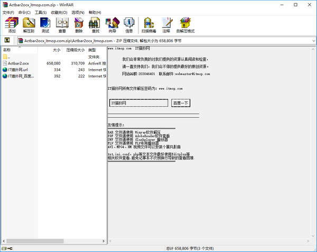Image resolution: width=317 pixels, height=252 pixels.
Task: Select the IT猫扑网_百度... file name
Action: [x=21, y=76]
